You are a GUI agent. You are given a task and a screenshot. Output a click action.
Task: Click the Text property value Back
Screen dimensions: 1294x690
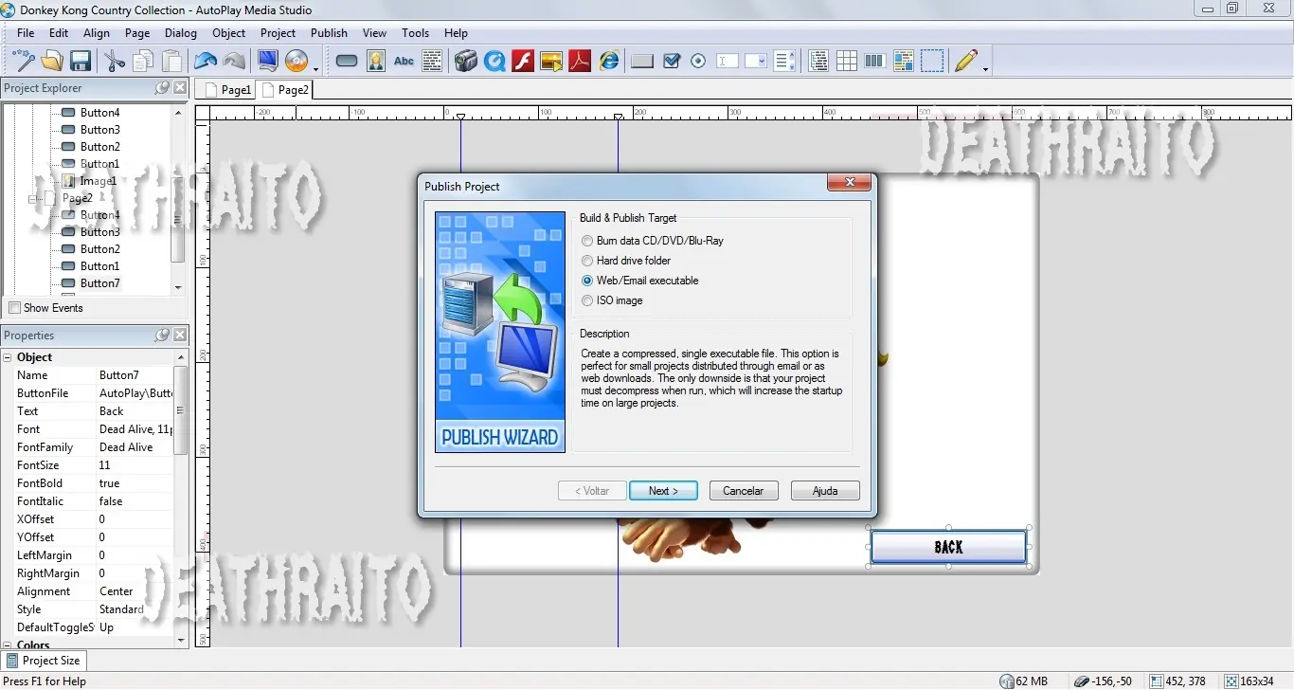click(135, 411)
